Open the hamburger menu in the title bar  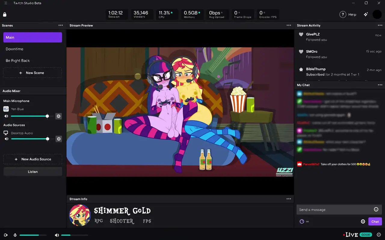[6, 3]
